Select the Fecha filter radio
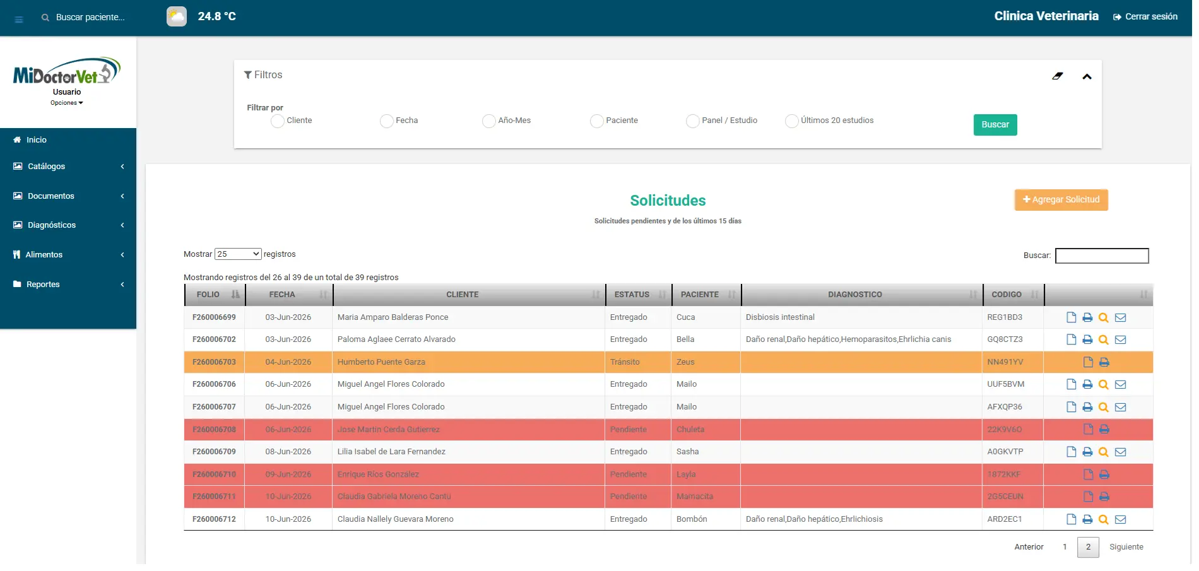Screen dimensions: 1199x571 pos(386,121)
